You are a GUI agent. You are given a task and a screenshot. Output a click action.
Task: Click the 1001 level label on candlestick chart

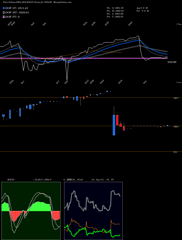coord(176,127)
